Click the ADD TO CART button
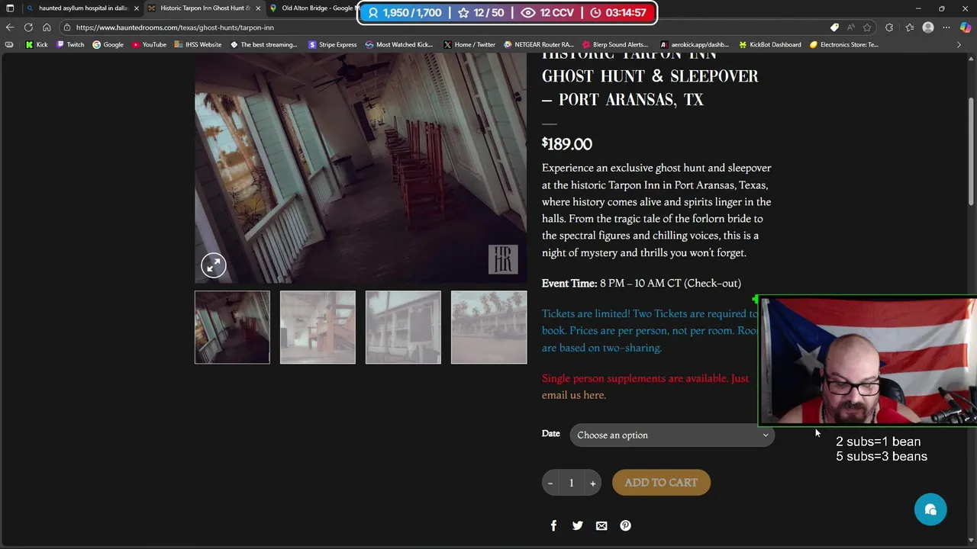Image resolution: width=977 pixels, height=549 pixels. coord(661,483)
